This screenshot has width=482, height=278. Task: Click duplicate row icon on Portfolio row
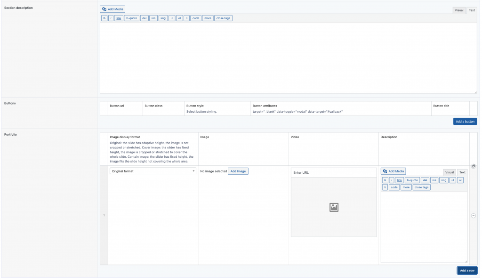point(474,166)
